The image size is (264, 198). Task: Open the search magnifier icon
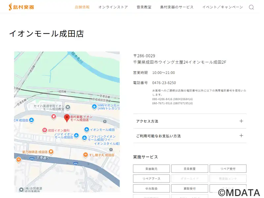251,7
